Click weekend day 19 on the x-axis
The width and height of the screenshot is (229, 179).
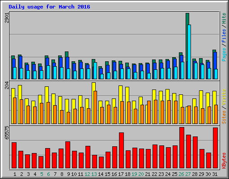[134, 174]
